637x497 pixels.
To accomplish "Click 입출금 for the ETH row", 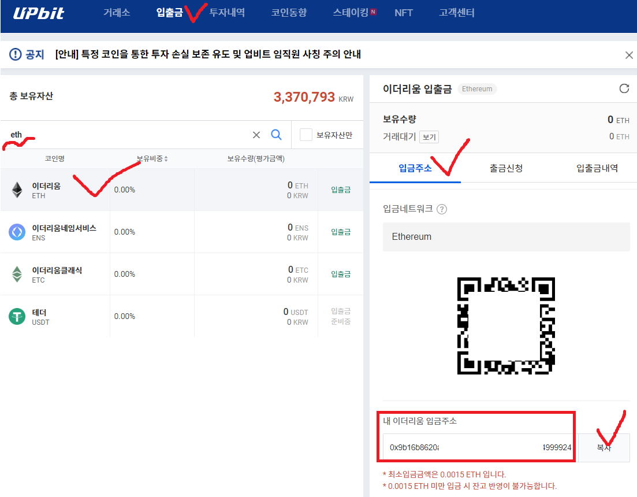I will (x=340, y=190).
